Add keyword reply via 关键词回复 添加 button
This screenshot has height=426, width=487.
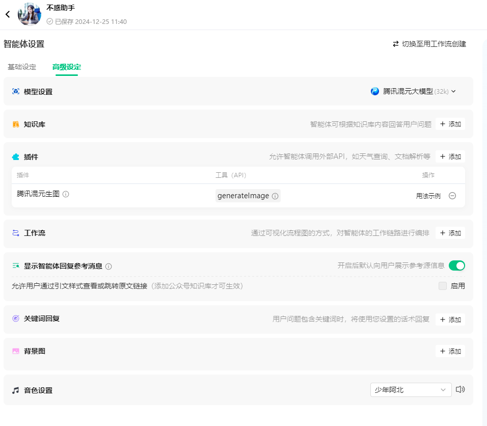[450, 320]
